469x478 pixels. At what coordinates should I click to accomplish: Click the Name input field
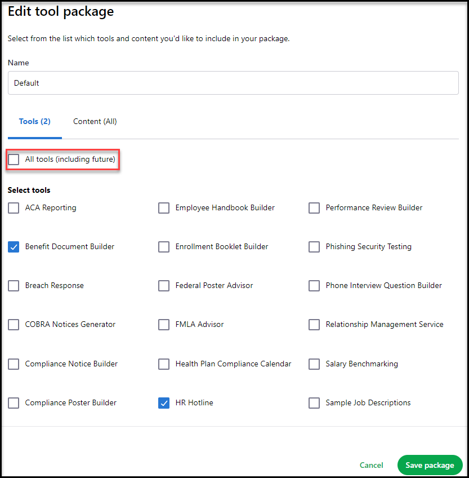tap(233, 83)
